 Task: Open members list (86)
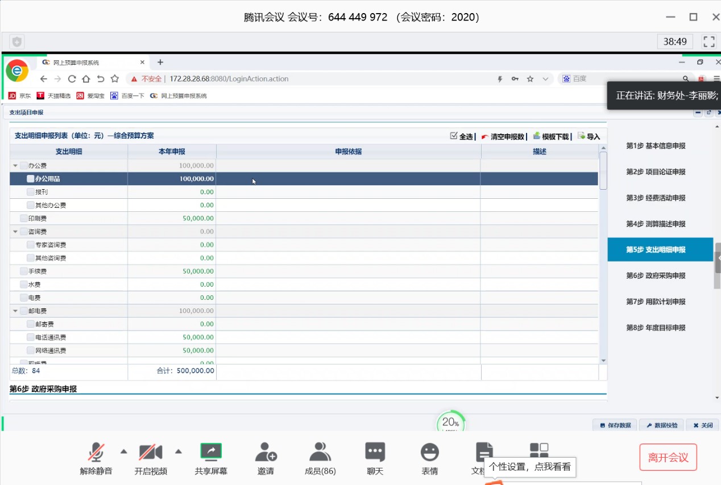point(320,453)
